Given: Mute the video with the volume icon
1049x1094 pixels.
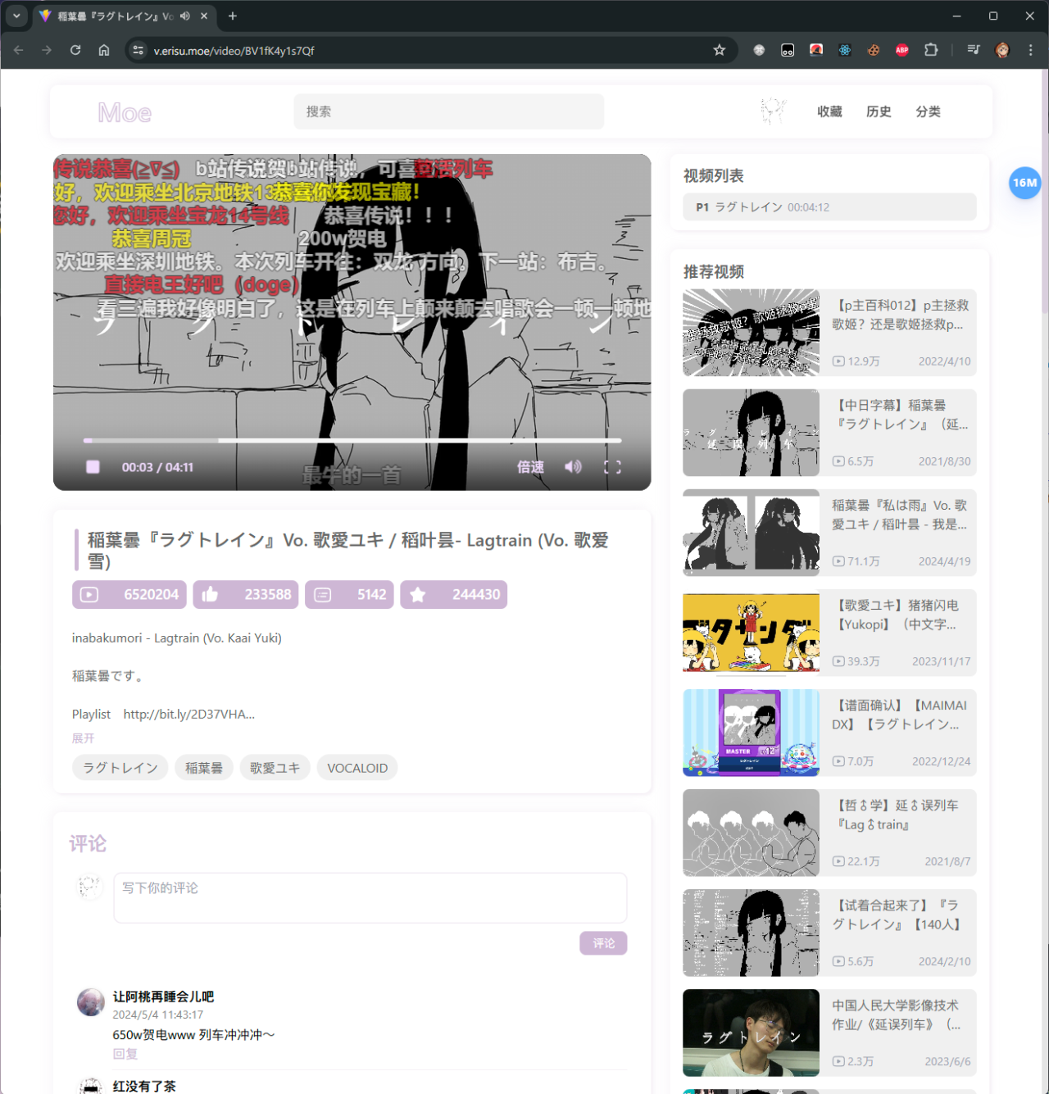Looking at the screenshot, I should [572, 466].
